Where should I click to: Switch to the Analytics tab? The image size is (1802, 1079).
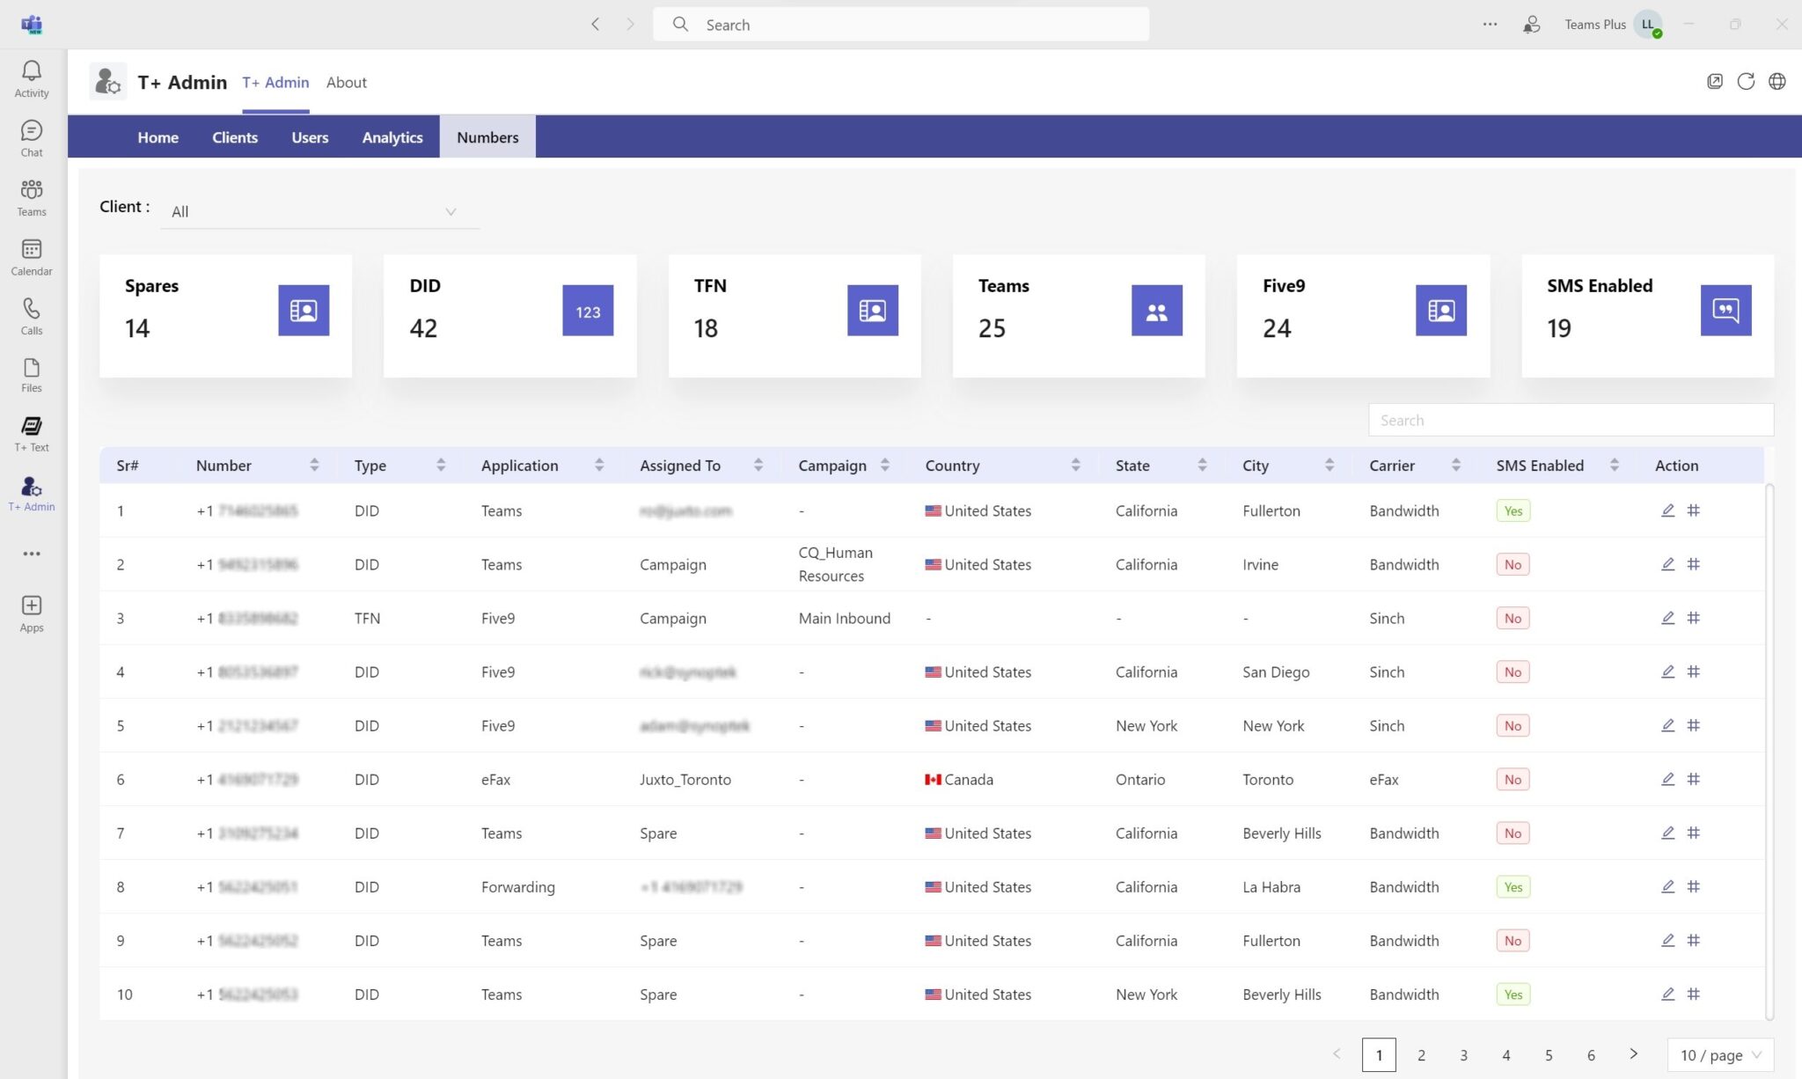pyautogui.click(x=392, y=136)
